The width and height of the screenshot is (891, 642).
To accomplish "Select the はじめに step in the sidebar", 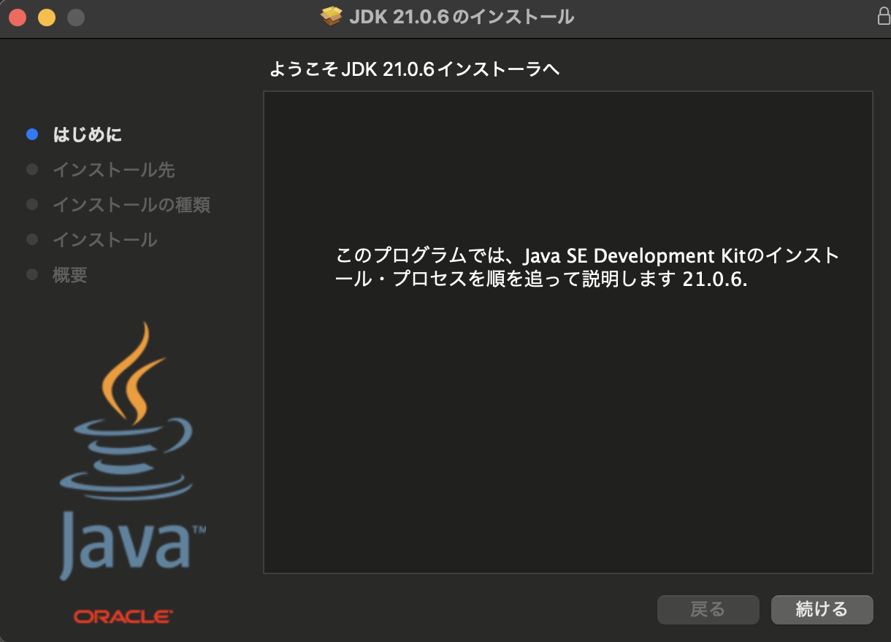I will pos(87,134).
